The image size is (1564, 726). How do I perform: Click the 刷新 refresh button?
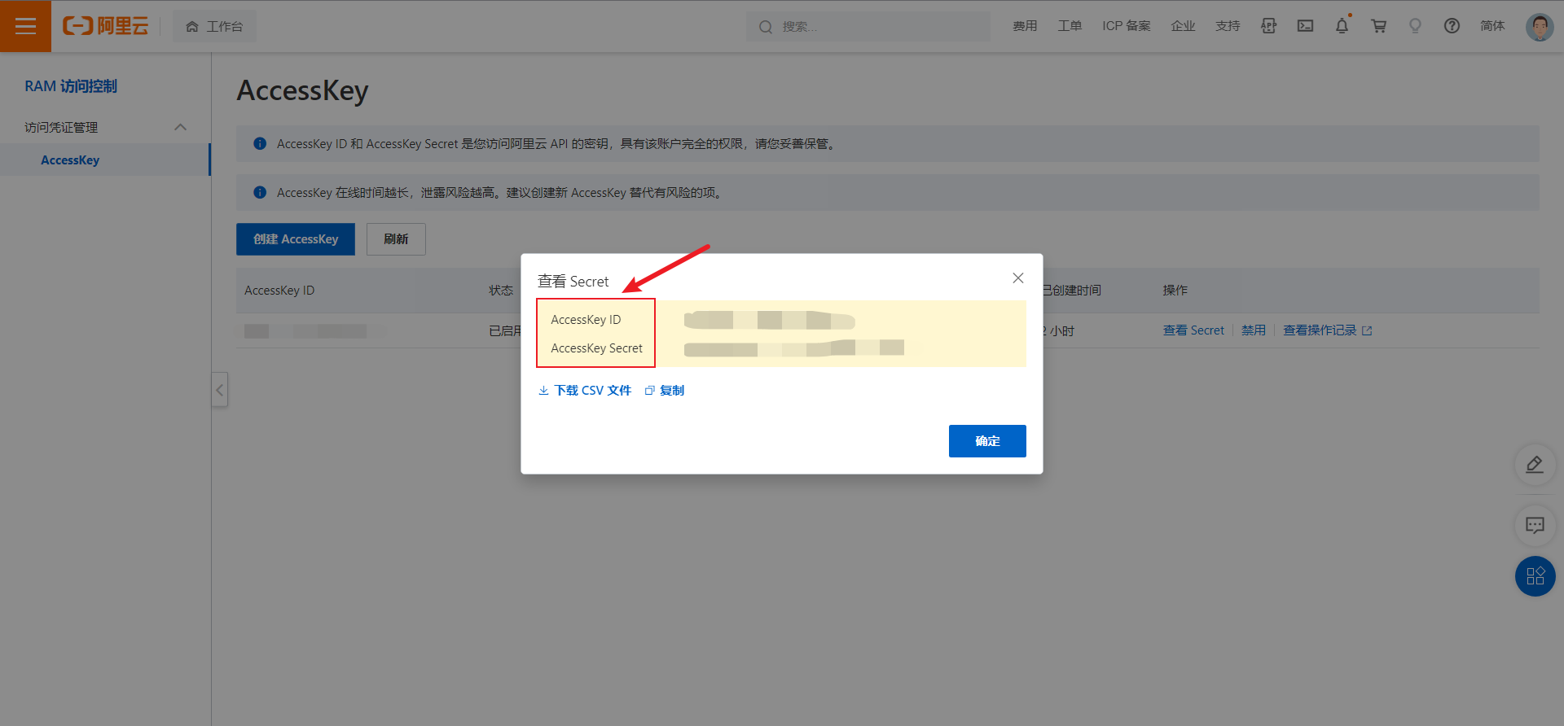[396, 239]
